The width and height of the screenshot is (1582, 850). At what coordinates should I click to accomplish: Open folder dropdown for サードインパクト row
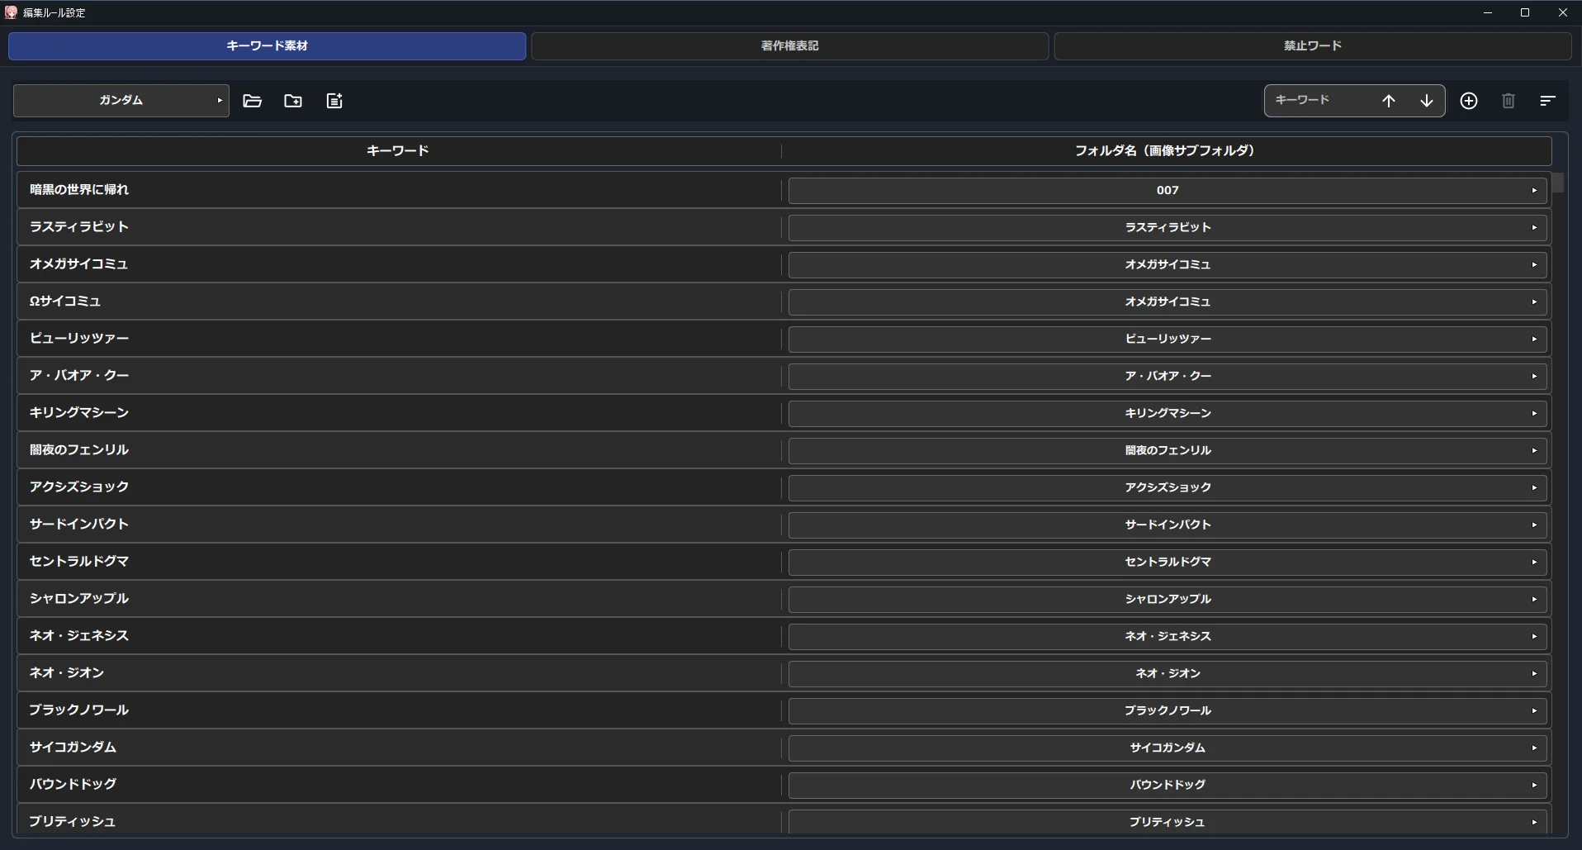click(1168, 525)
